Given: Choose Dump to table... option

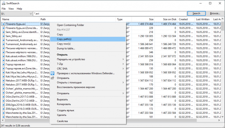Looking at the screenshot, I should 88,49.
